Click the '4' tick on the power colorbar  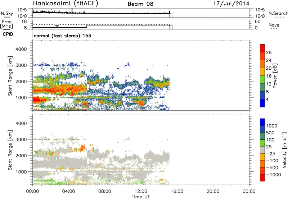coord(267,99)
